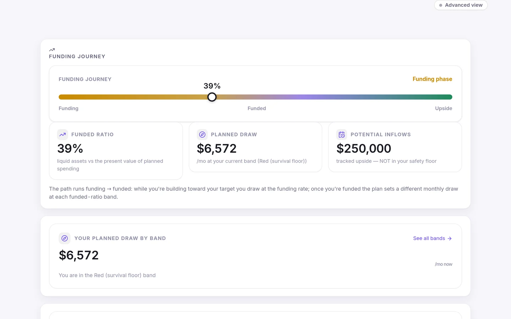Open the See all bands link

click(432, 239)
